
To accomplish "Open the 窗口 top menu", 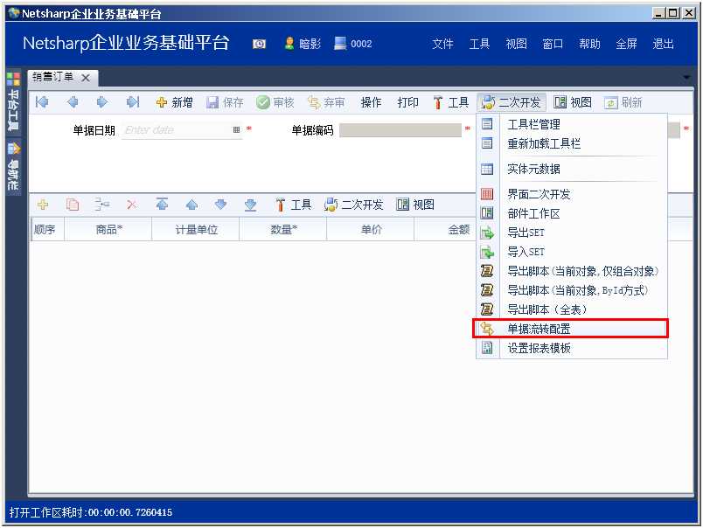I will click(553, 44).
